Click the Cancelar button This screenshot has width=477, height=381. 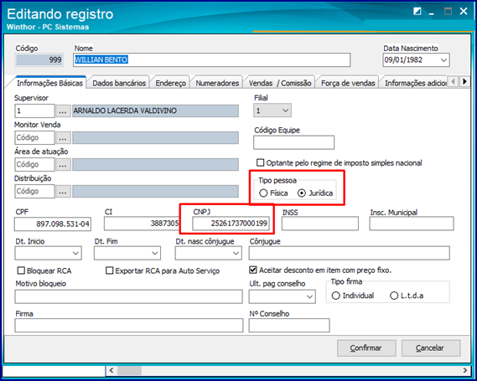click(x=430, y=348)
